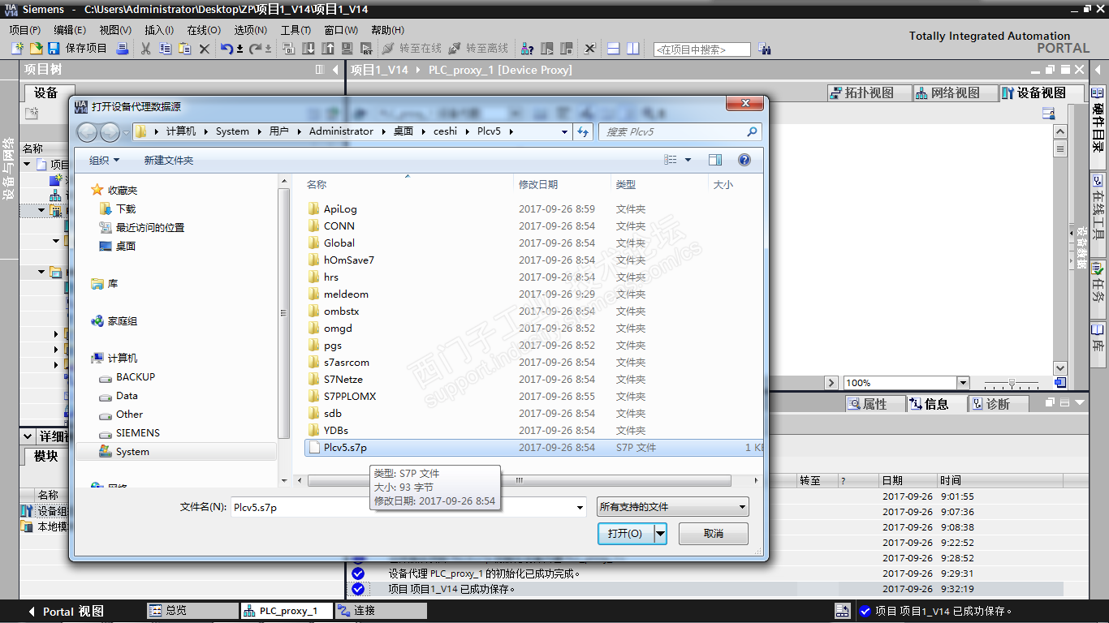This screenshot has width=1109, height=623.
Task: Click the 文件名 filename input field
Action: pyautogui.click(x=408, y=507)
